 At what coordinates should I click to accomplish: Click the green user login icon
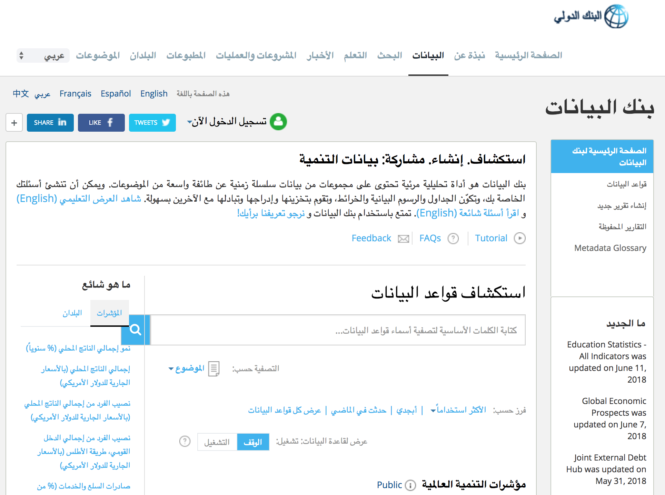(x=278, y=122)
